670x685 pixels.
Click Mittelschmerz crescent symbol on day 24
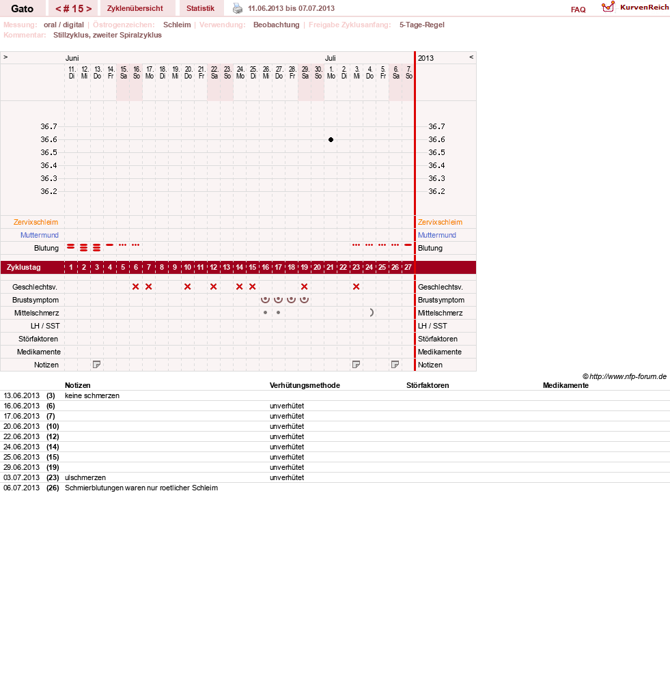372,312
